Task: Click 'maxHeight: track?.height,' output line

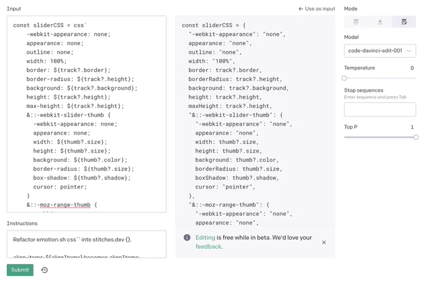Action: click(230, 106)
